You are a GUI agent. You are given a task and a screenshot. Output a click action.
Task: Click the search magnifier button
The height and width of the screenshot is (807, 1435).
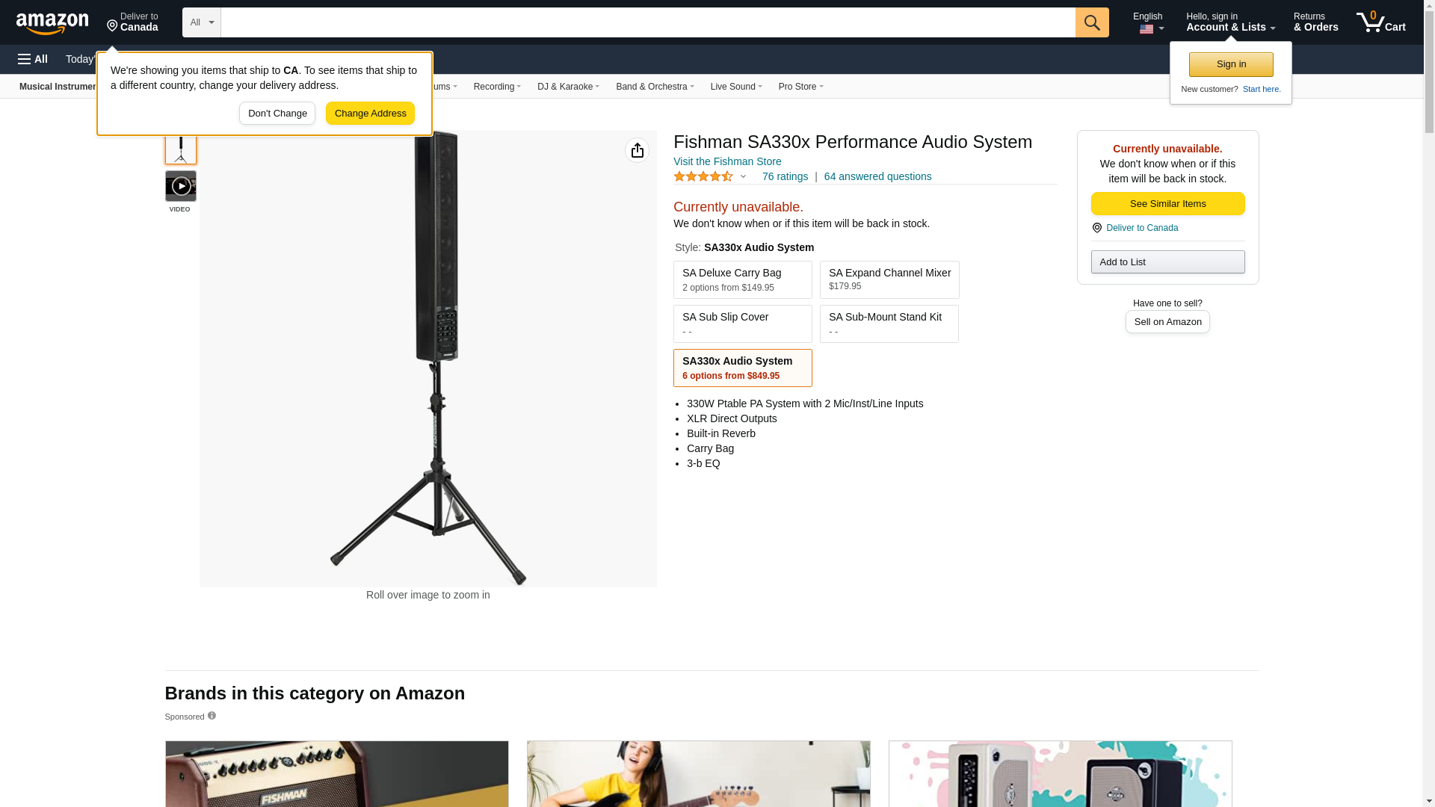(1092, 22)
